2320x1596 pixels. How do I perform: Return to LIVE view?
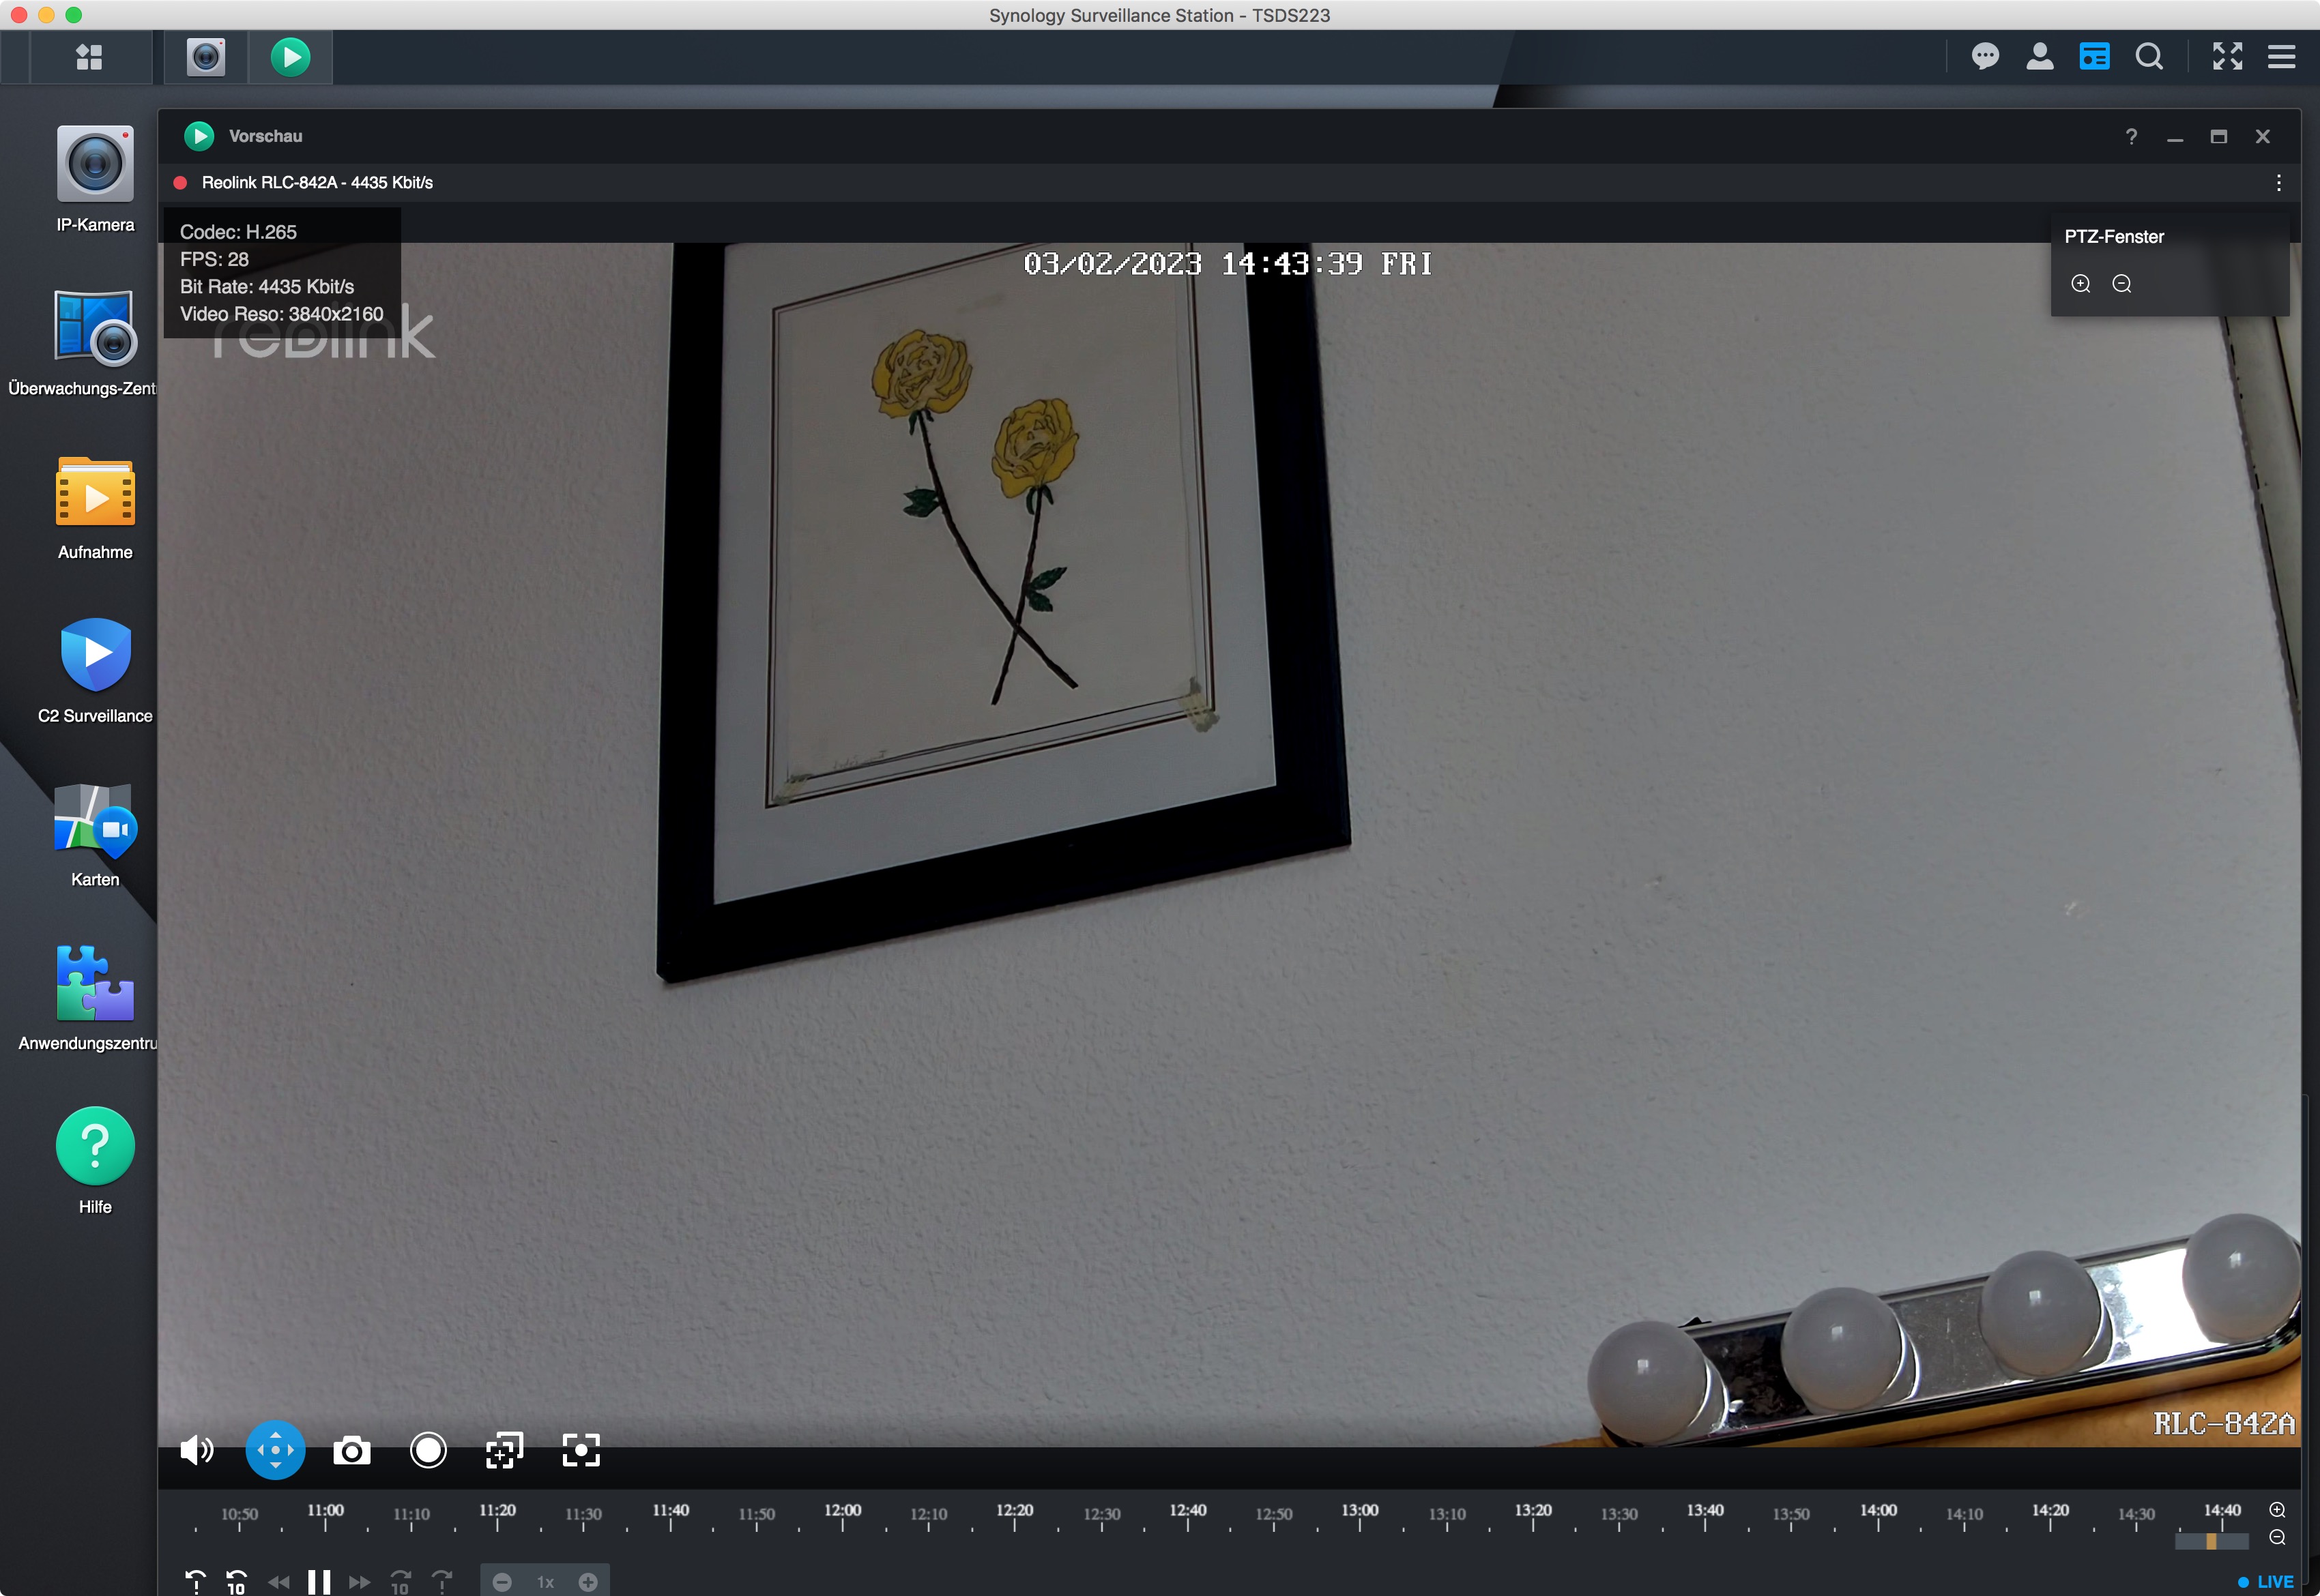click(x=2266, y=1582)
